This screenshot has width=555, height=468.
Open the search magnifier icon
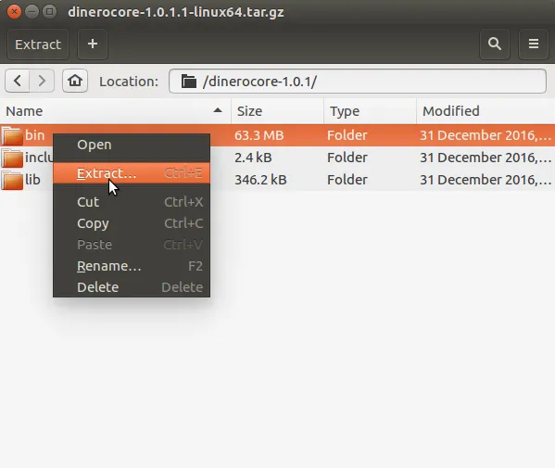point(495,44)
